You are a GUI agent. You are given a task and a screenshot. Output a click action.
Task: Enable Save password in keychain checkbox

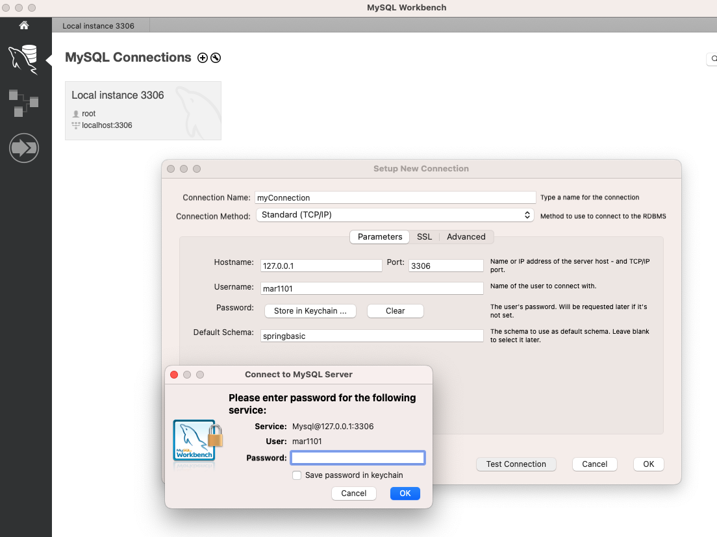click(x=297, y=475)
